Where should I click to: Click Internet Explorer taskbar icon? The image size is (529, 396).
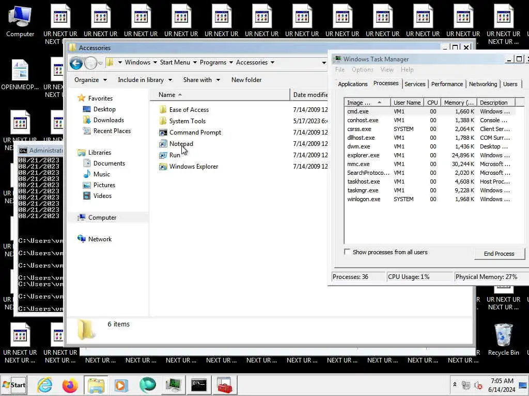coord(45,385)
